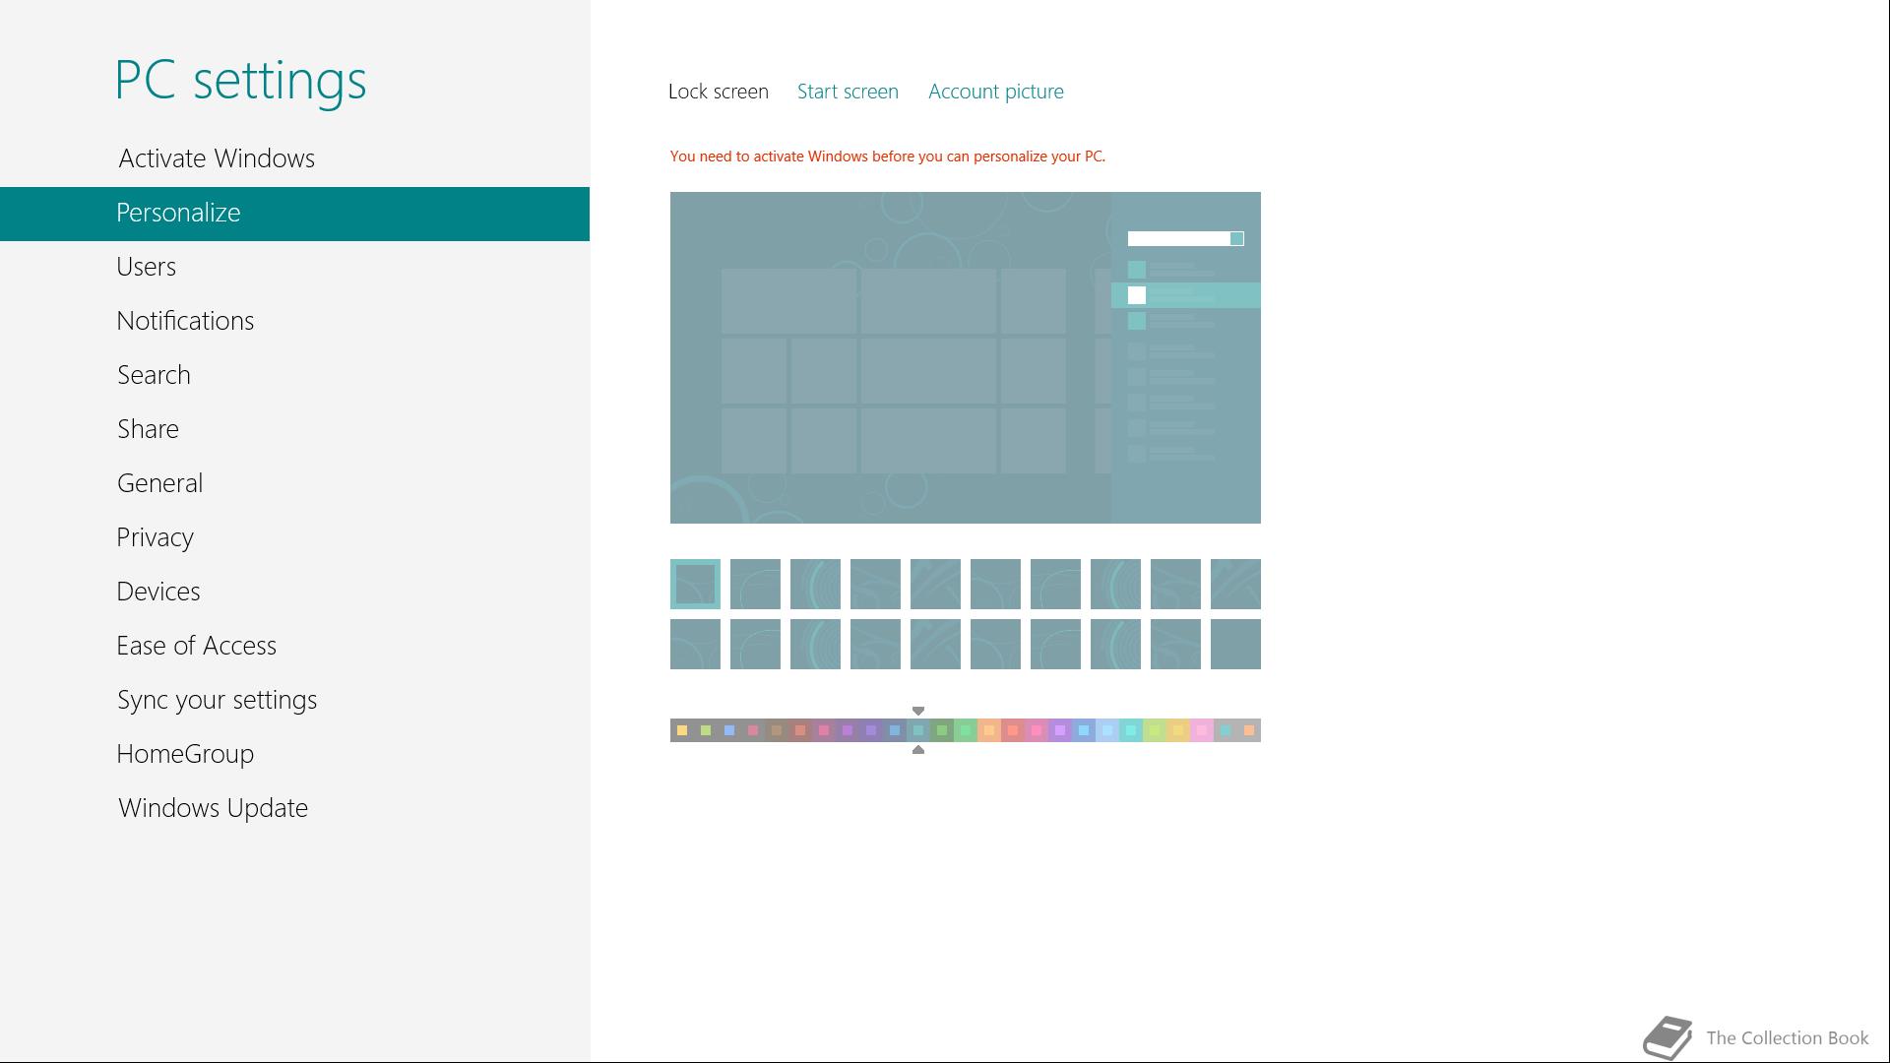Image resolution: width=1890 pixels, height=1063 pixels.
Task: Click the selected teal swatch between the arrow markers
Action: point(918,730)
